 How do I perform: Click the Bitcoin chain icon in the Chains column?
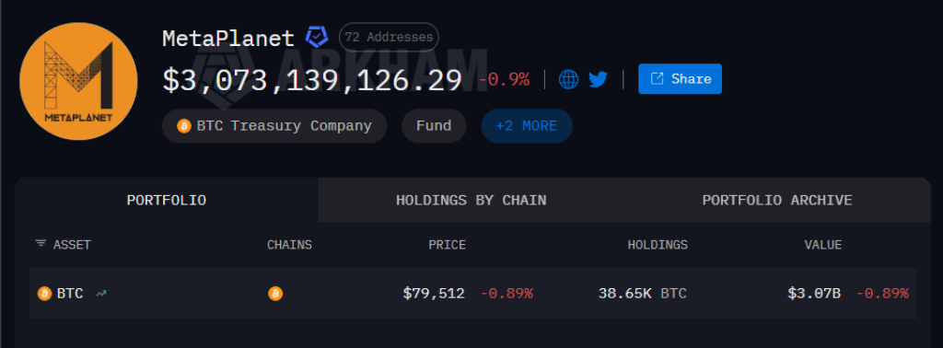coord(274,294)
